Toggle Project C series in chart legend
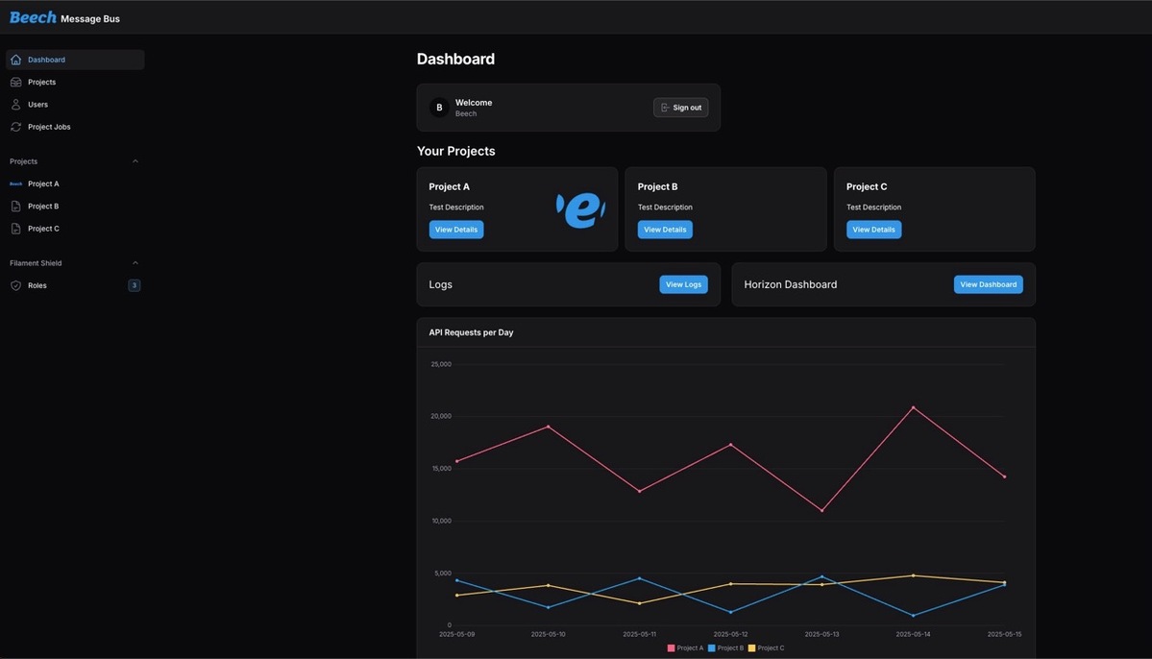This screenshot has width=1152, height=659. click(x=767, y=648)
